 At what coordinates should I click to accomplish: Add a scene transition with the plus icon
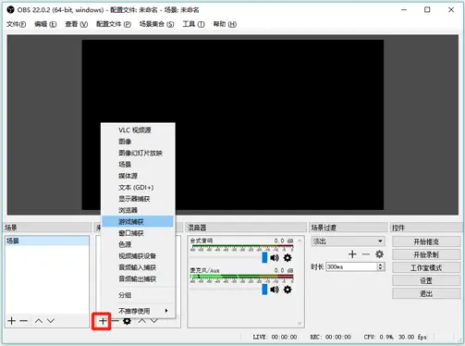point(352,254)
